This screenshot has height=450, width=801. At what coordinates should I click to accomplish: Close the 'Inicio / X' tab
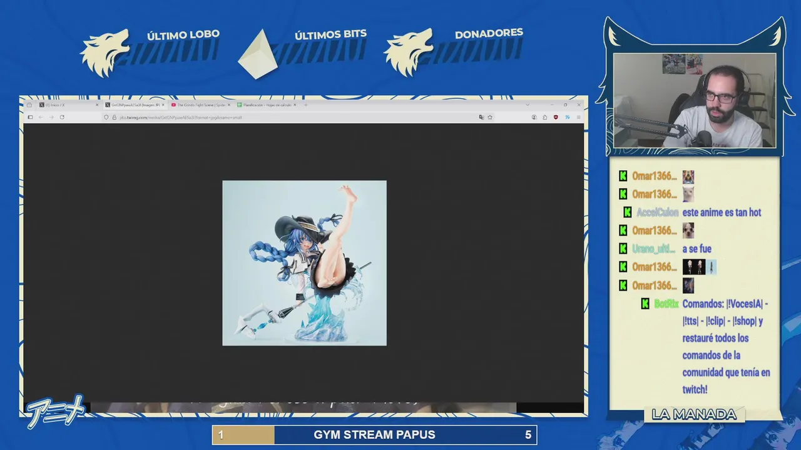point(97,105)
